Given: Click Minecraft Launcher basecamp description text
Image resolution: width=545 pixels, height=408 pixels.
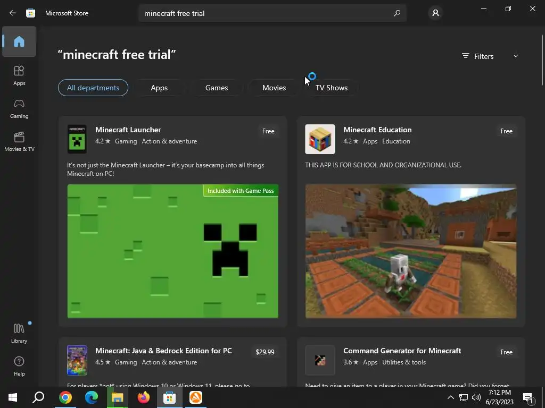Looking at the screenshot, I should pos(166,169).
